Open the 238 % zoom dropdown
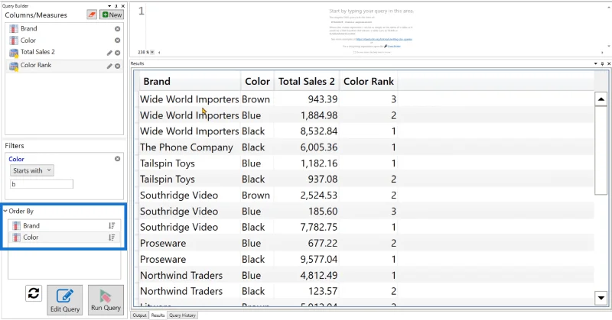This screenshot has height=320, width=612. [152, 52]
